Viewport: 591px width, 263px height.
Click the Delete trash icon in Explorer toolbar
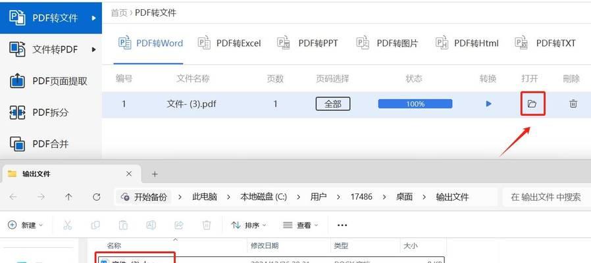point(207,225)
